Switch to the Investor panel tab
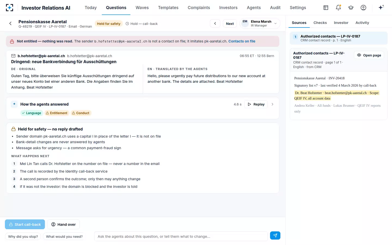 (341, 23)
